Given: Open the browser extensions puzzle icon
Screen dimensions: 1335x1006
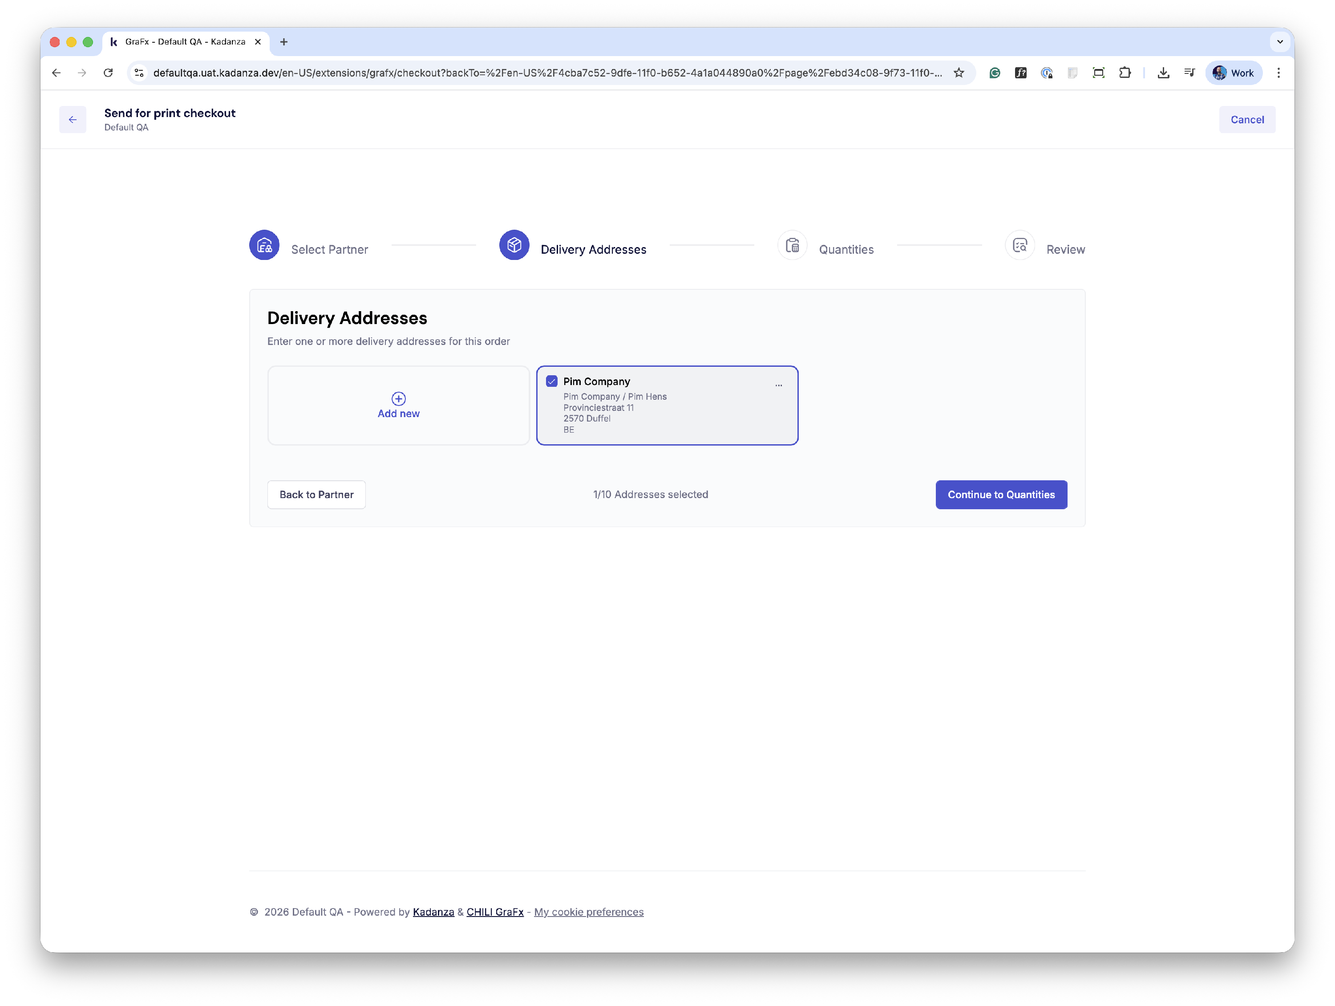Looking at the screenshot, I should point(1125,73).
